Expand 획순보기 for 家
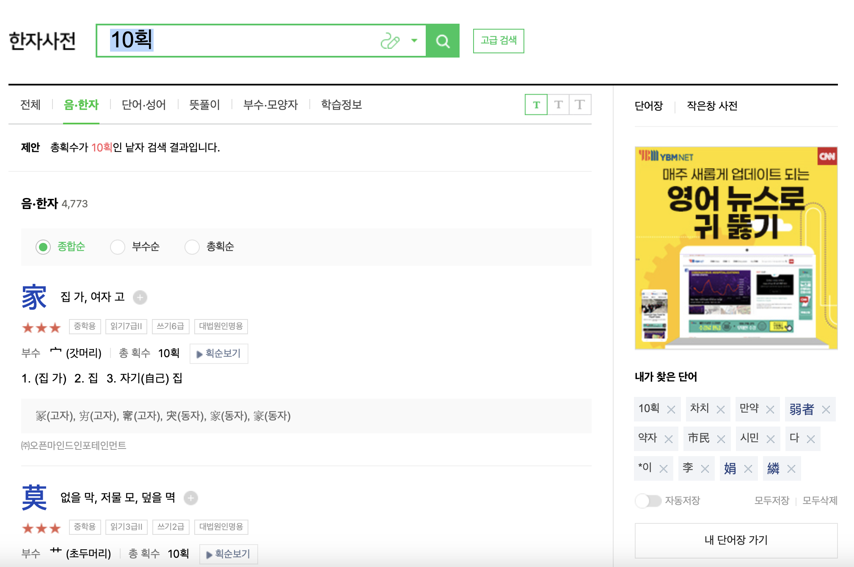The image size is (854, 567). 219,354
